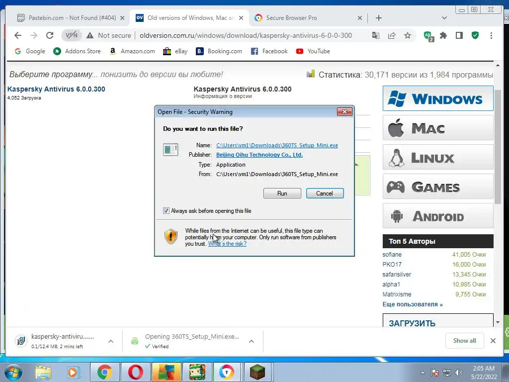
Task: Open the Addons Store bookmark
Action: click(77, 51)
